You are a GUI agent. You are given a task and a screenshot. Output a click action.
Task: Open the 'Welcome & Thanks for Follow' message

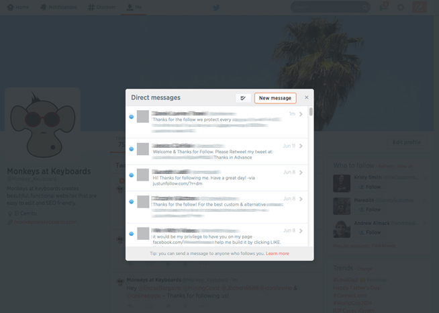tap(217, 152)
